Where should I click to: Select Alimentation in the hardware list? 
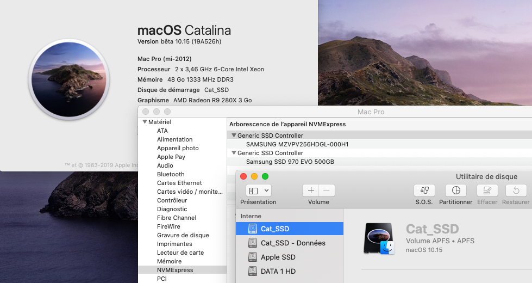(x=175, y=139)
